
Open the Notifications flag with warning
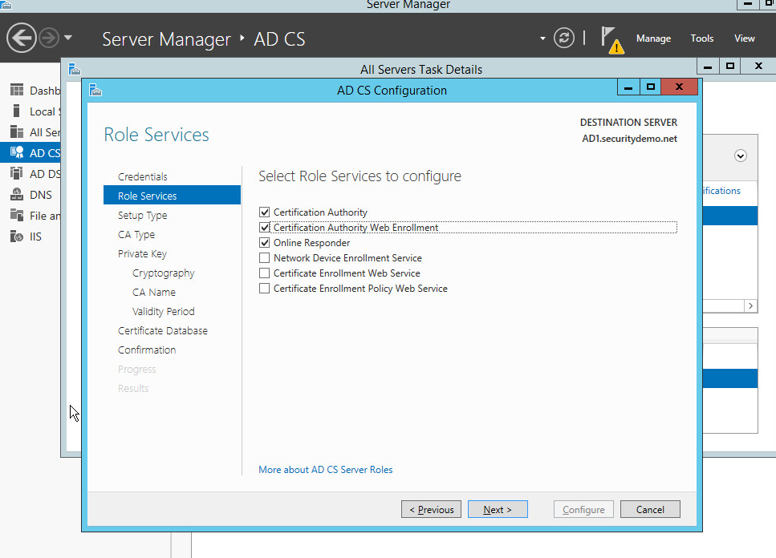[611, 39]
